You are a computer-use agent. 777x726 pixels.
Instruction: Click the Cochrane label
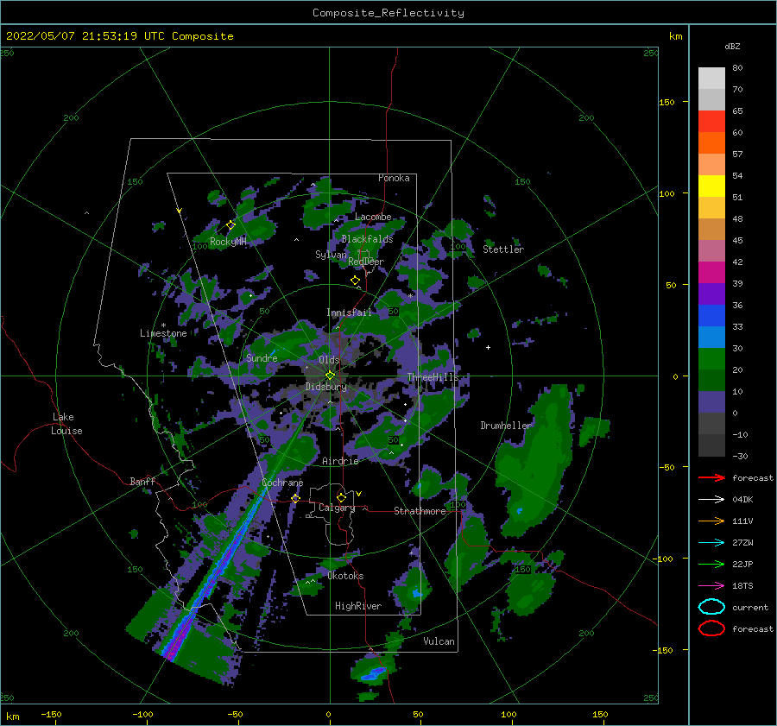(282, 483)
